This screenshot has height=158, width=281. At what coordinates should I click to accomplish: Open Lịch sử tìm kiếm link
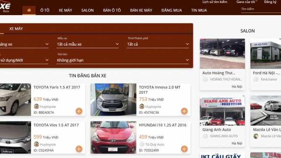215,2
